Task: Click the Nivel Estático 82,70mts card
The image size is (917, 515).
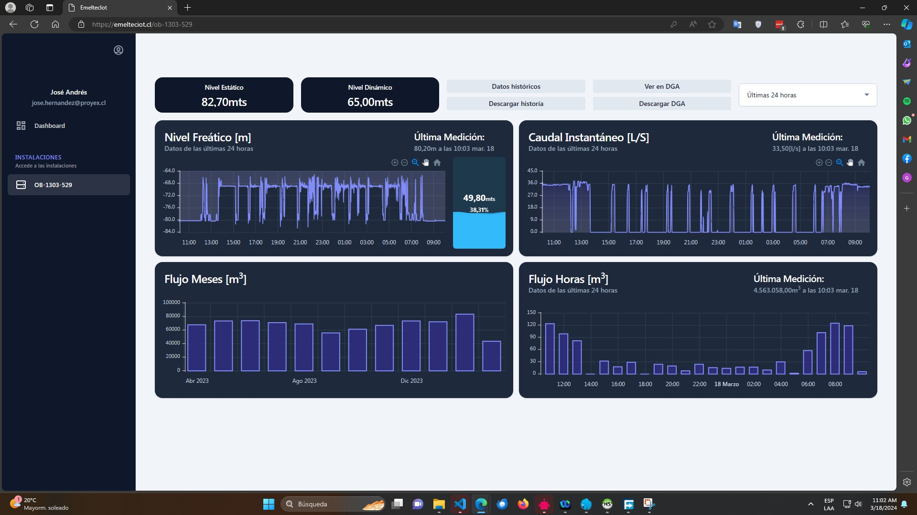Action: (x=224, y=95)
